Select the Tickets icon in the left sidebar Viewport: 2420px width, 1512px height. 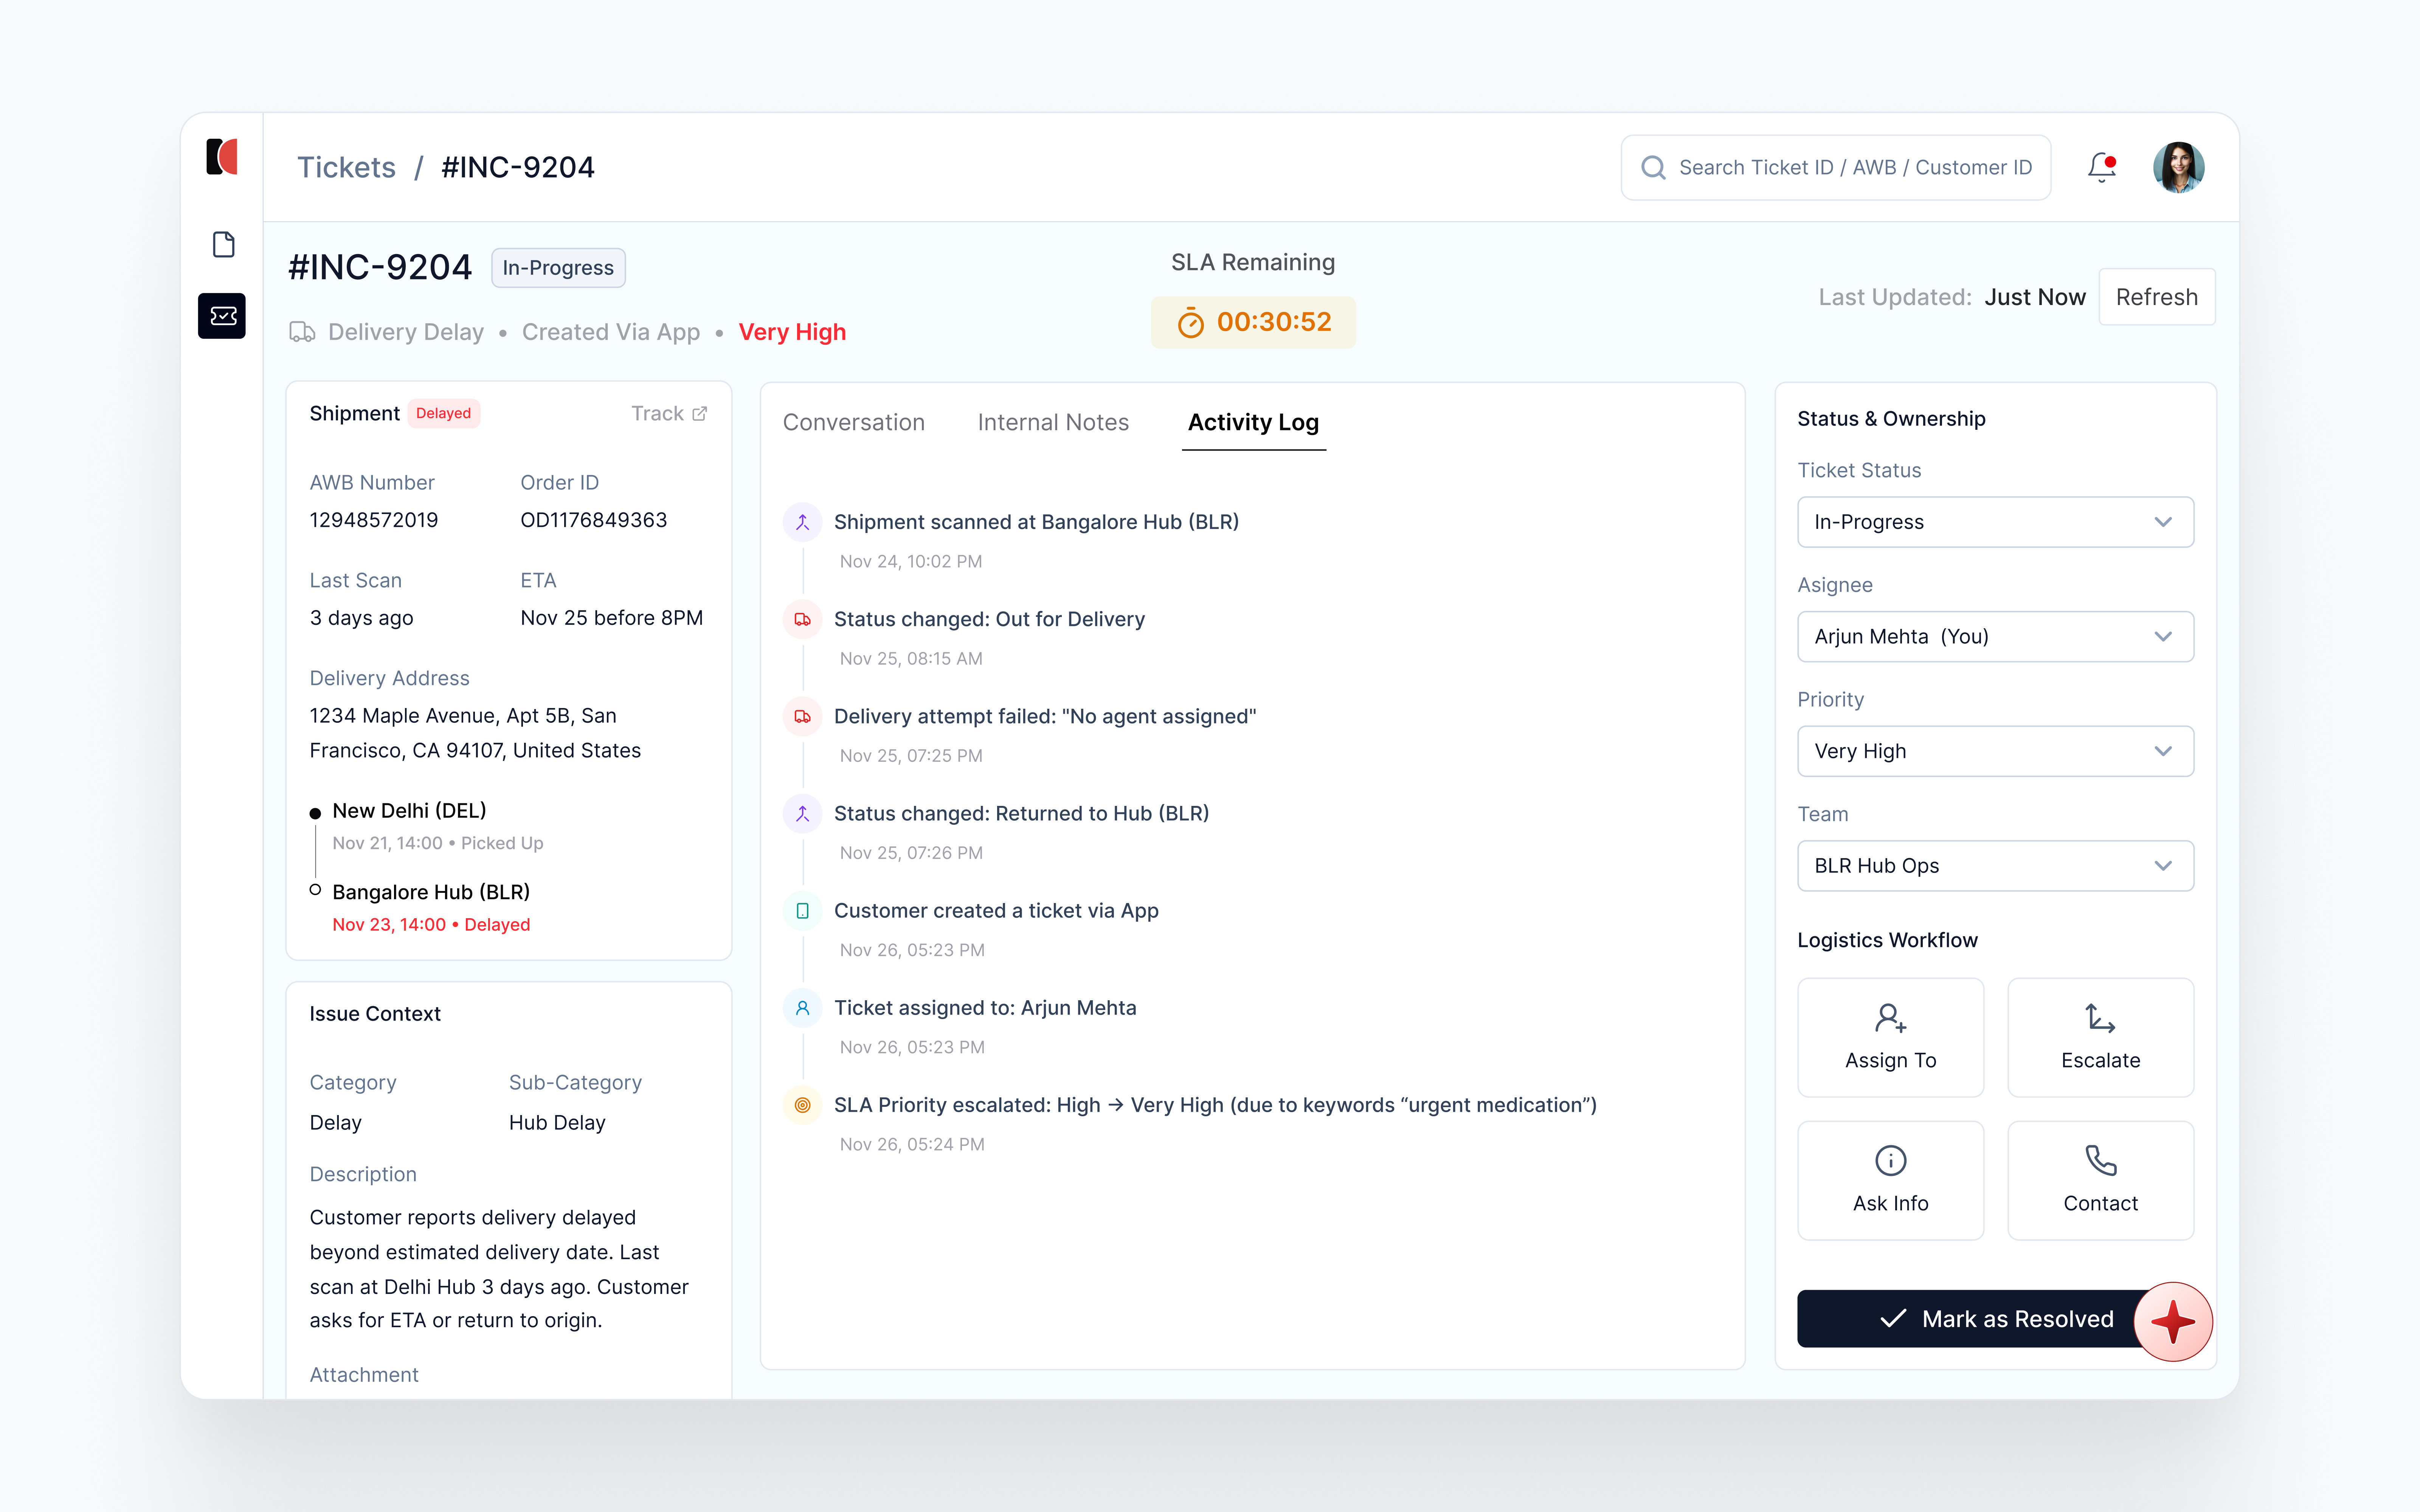pyautogui.click(x=222, y=316)
